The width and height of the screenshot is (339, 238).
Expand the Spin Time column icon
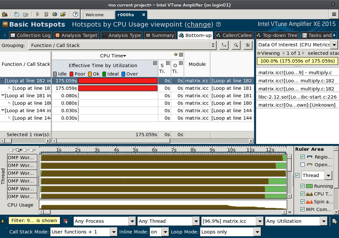pos(168,63)
